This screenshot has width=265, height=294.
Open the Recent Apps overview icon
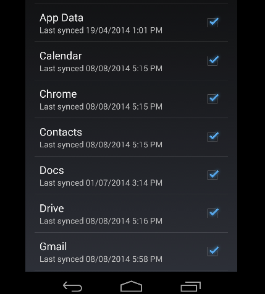tap(191, 287)
